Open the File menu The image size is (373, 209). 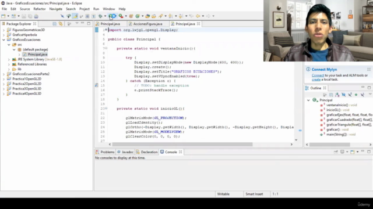[4, 9]
